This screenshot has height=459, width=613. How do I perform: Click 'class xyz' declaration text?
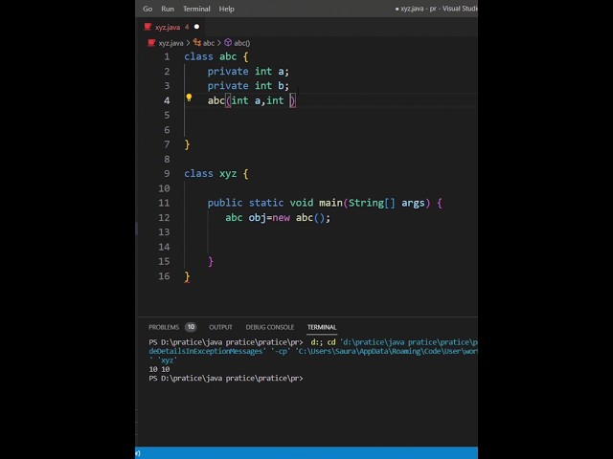click(x=211, y=174)
